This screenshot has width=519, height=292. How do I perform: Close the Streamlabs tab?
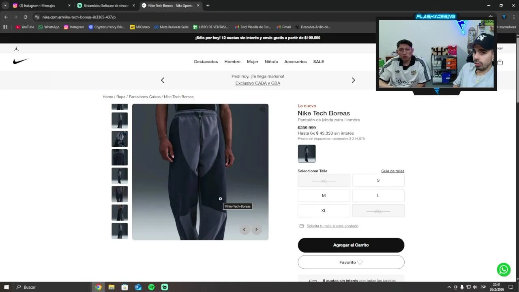pos(133,6)
